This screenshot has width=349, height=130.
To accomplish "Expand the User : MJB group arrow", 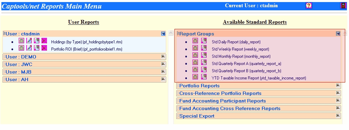I will [x=163, y=72].
